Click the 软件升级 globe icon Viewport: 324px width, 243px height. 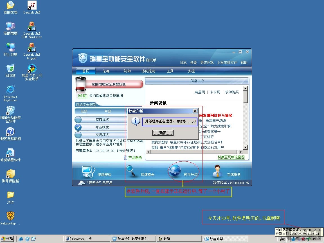pos(175,171)
